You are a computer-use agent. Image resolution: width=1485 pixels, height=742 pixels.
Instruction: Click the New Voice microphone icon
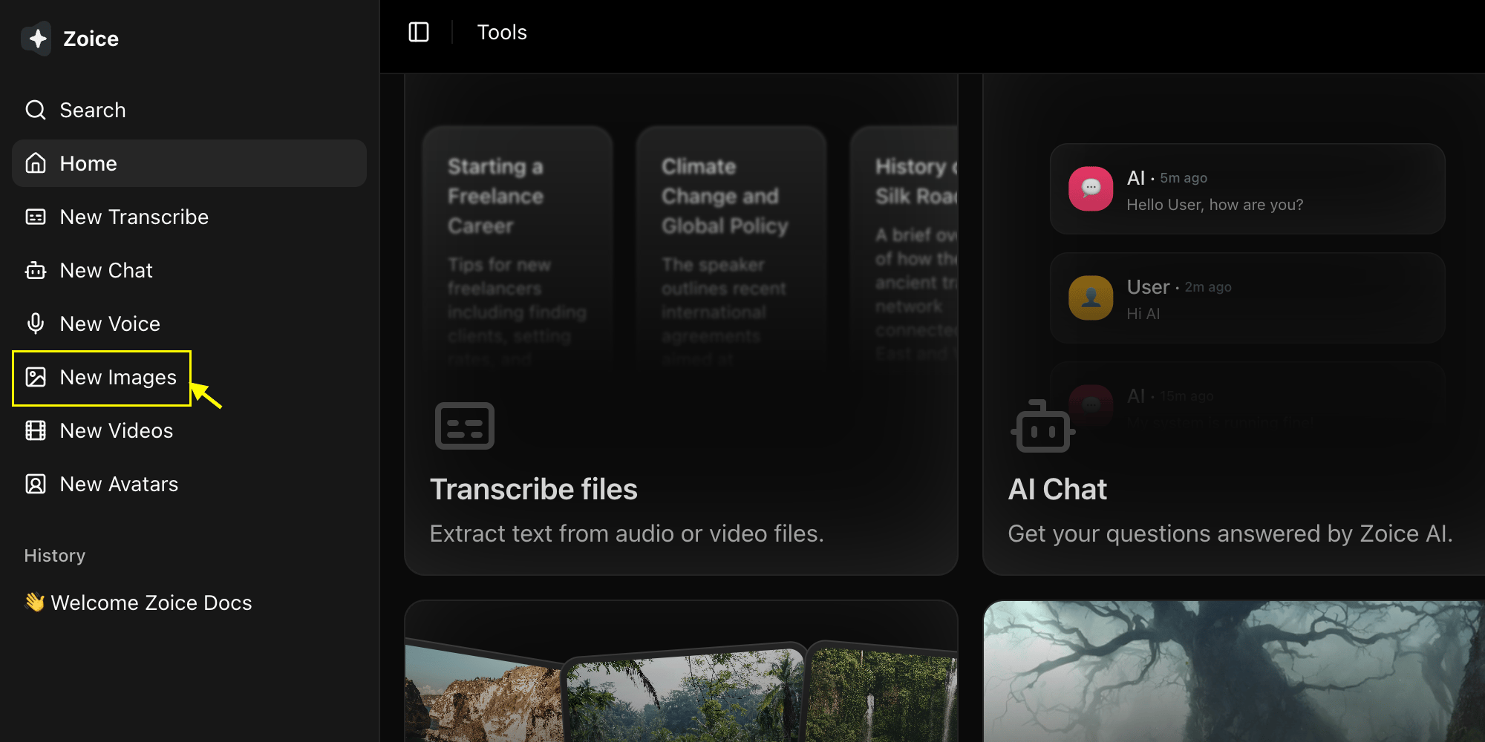coord(36,324)
